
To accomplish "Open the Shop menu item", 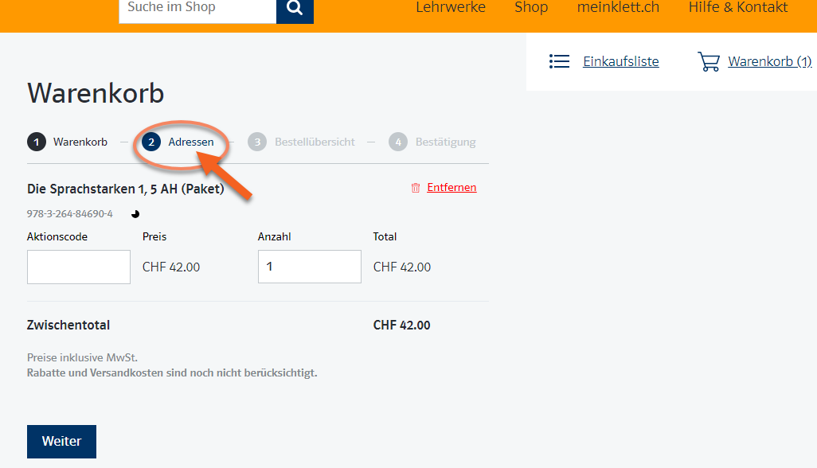I will pyautogui.click(x=531, y=8).
